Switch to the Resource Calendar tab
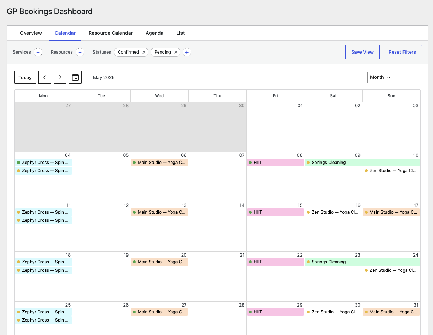433x335 pixels. [x=110, y=33]
